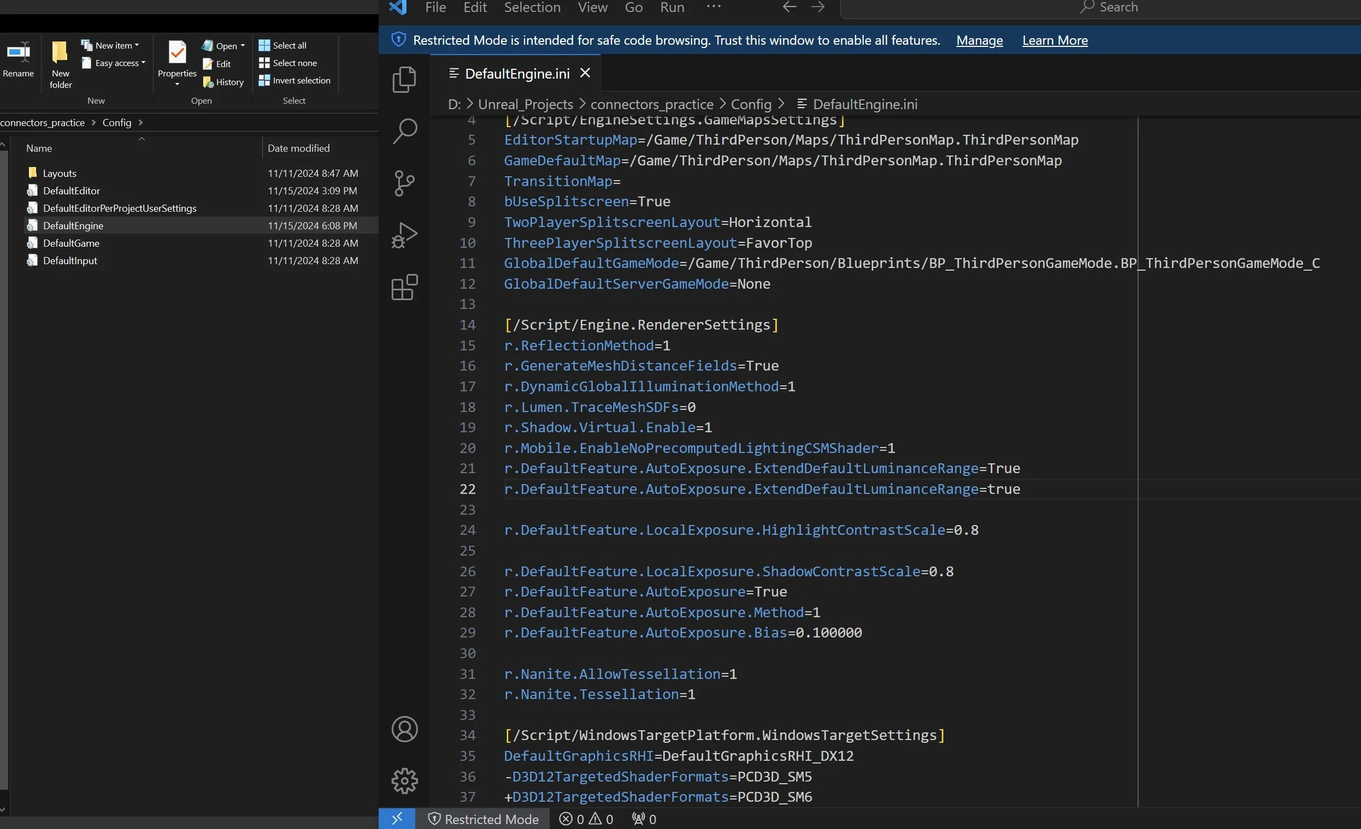Click the Accounts icon in the activity bar
The width and height of the screenshot is (1361, 829).
pos(404,729)
